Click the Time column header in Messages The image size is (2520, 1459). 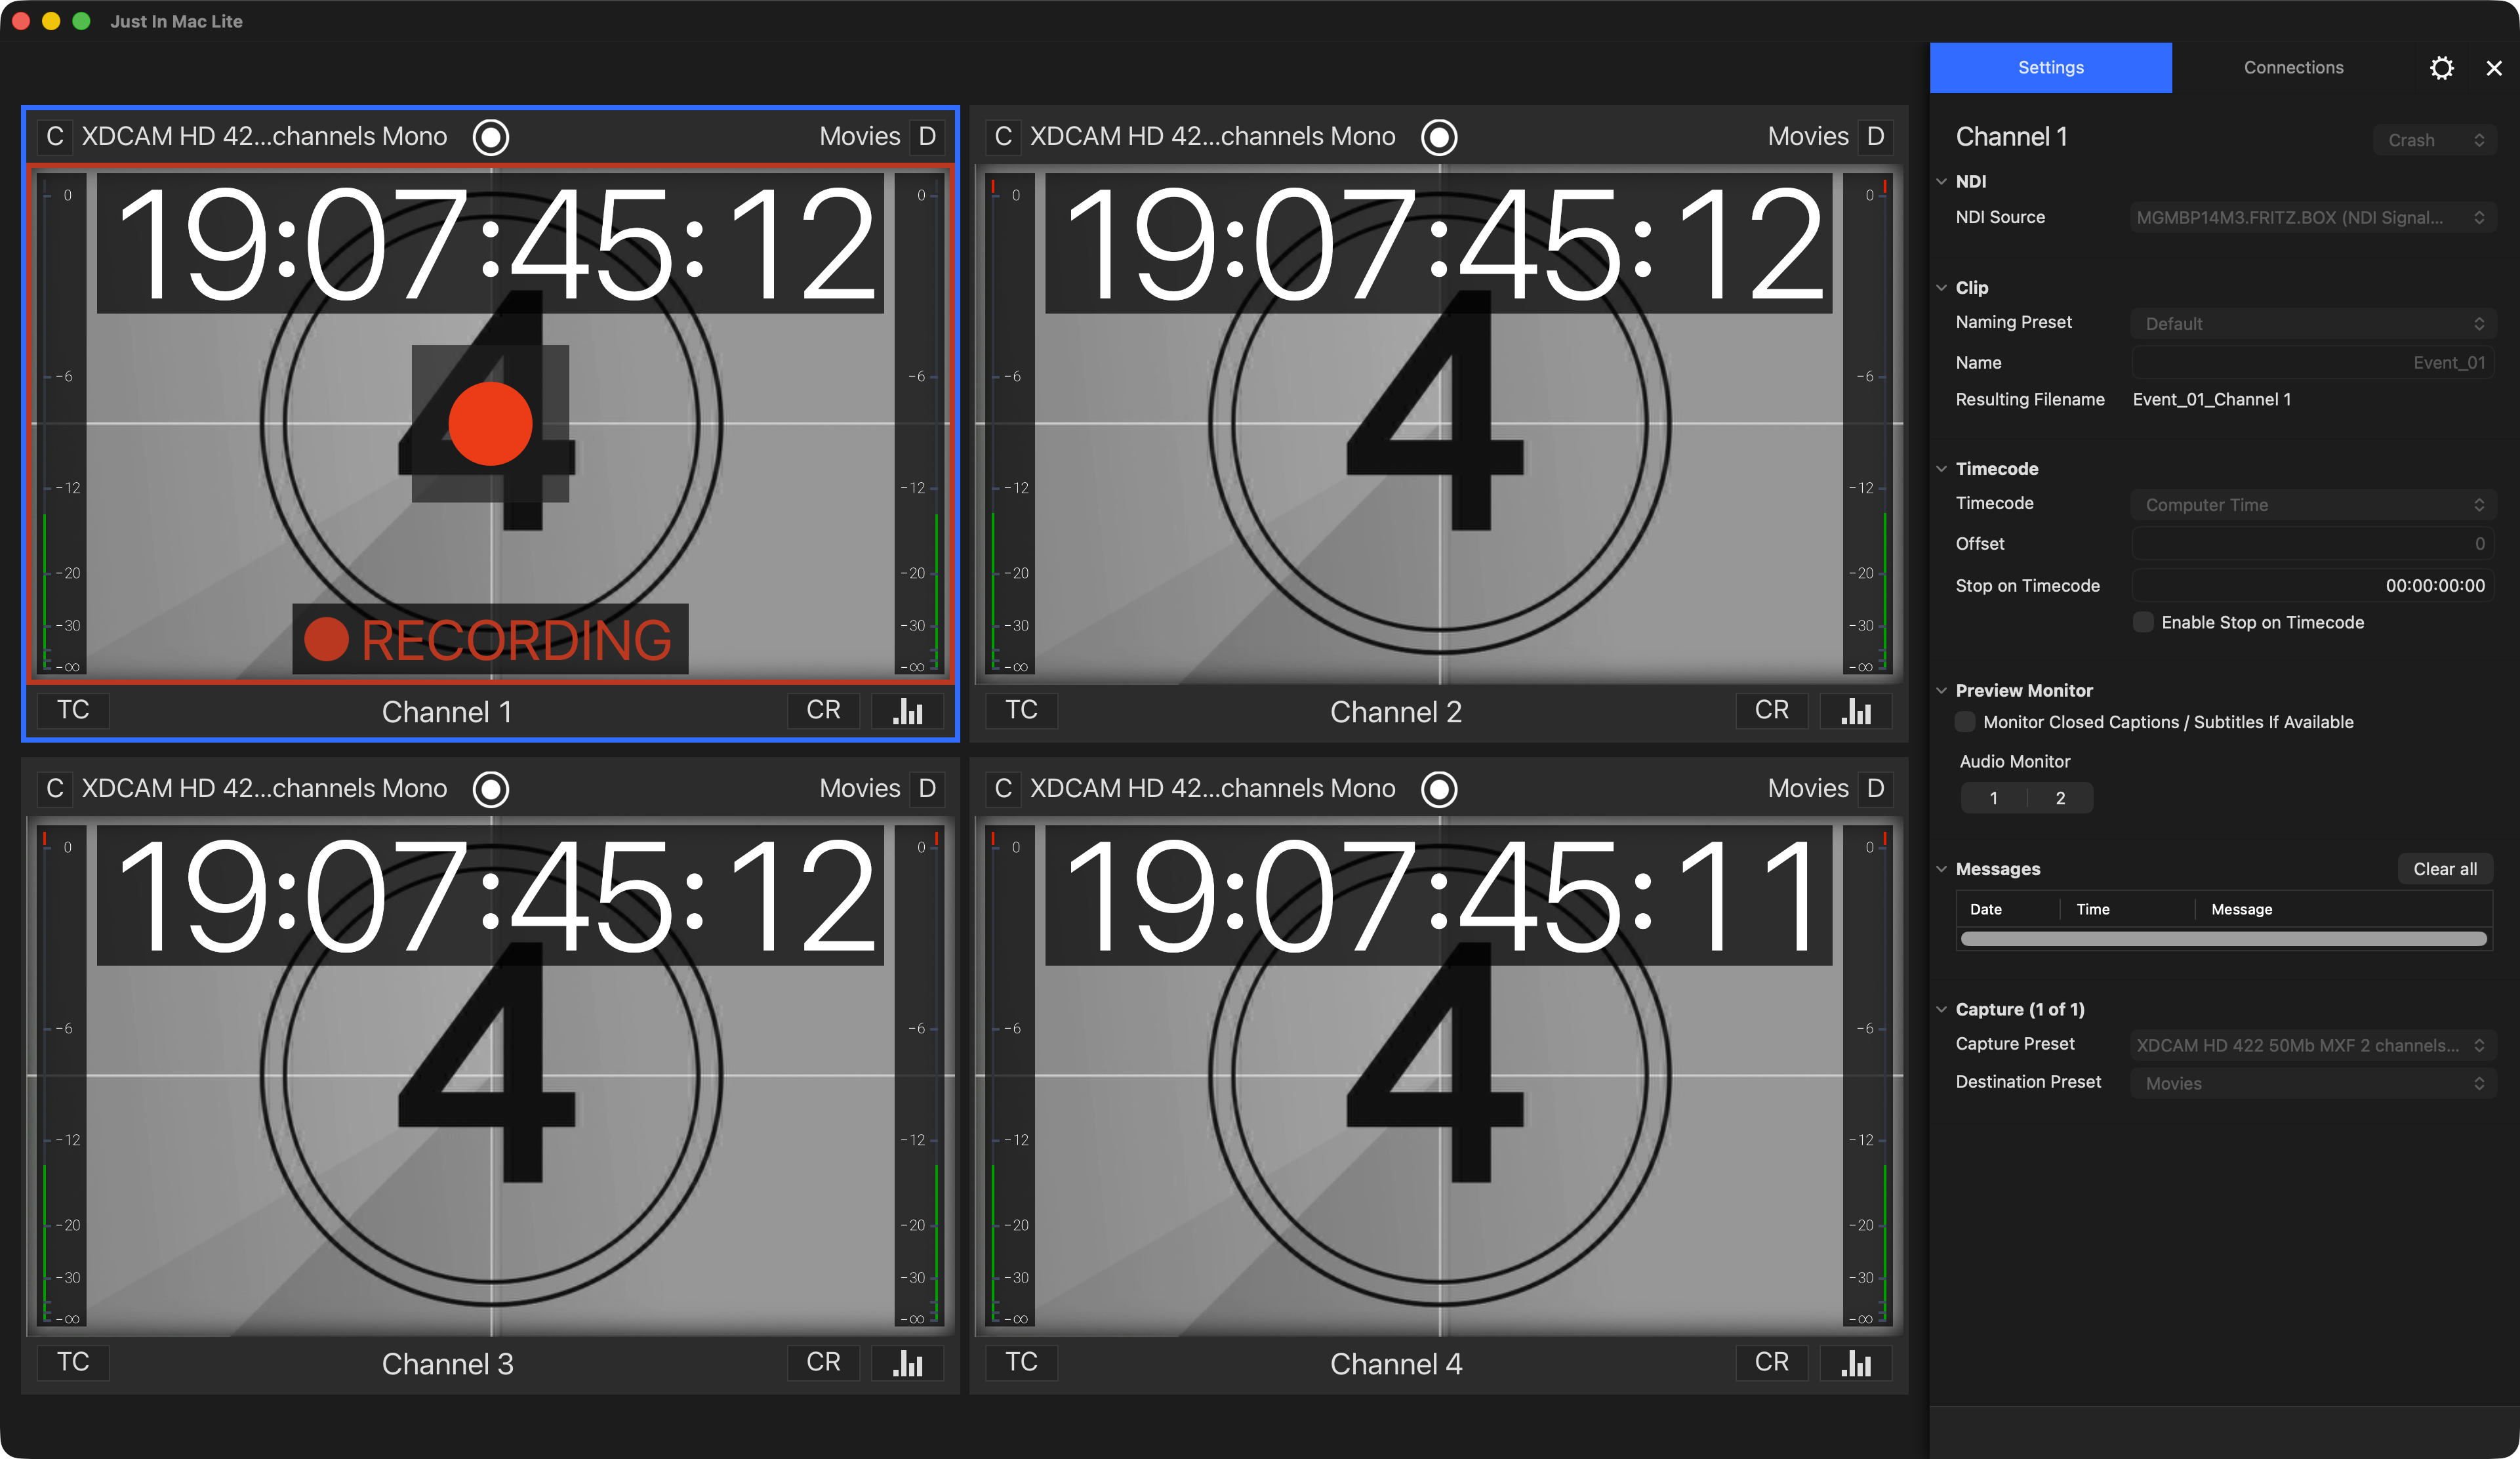pyautogui.click(x=2128, y=909)
